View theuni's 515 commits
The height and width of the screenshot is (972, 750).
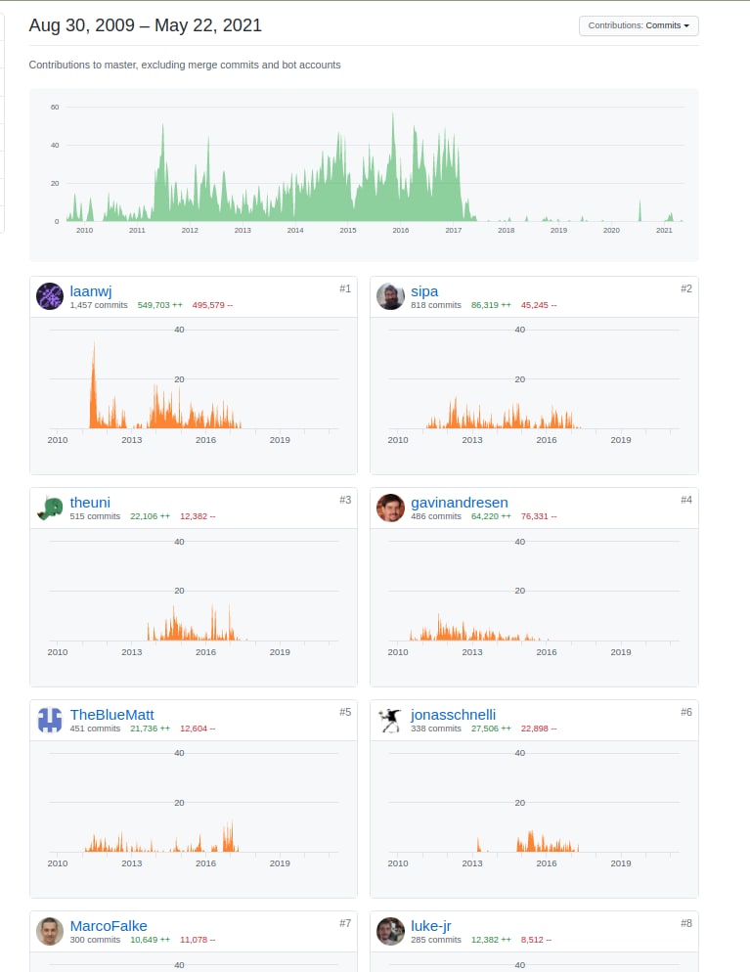point(95,516)
